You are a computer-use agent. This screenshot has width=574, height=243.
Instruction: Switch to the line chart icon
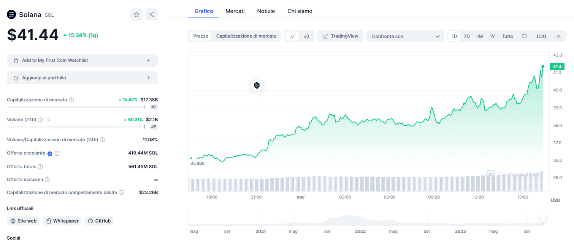pos(292,36)
